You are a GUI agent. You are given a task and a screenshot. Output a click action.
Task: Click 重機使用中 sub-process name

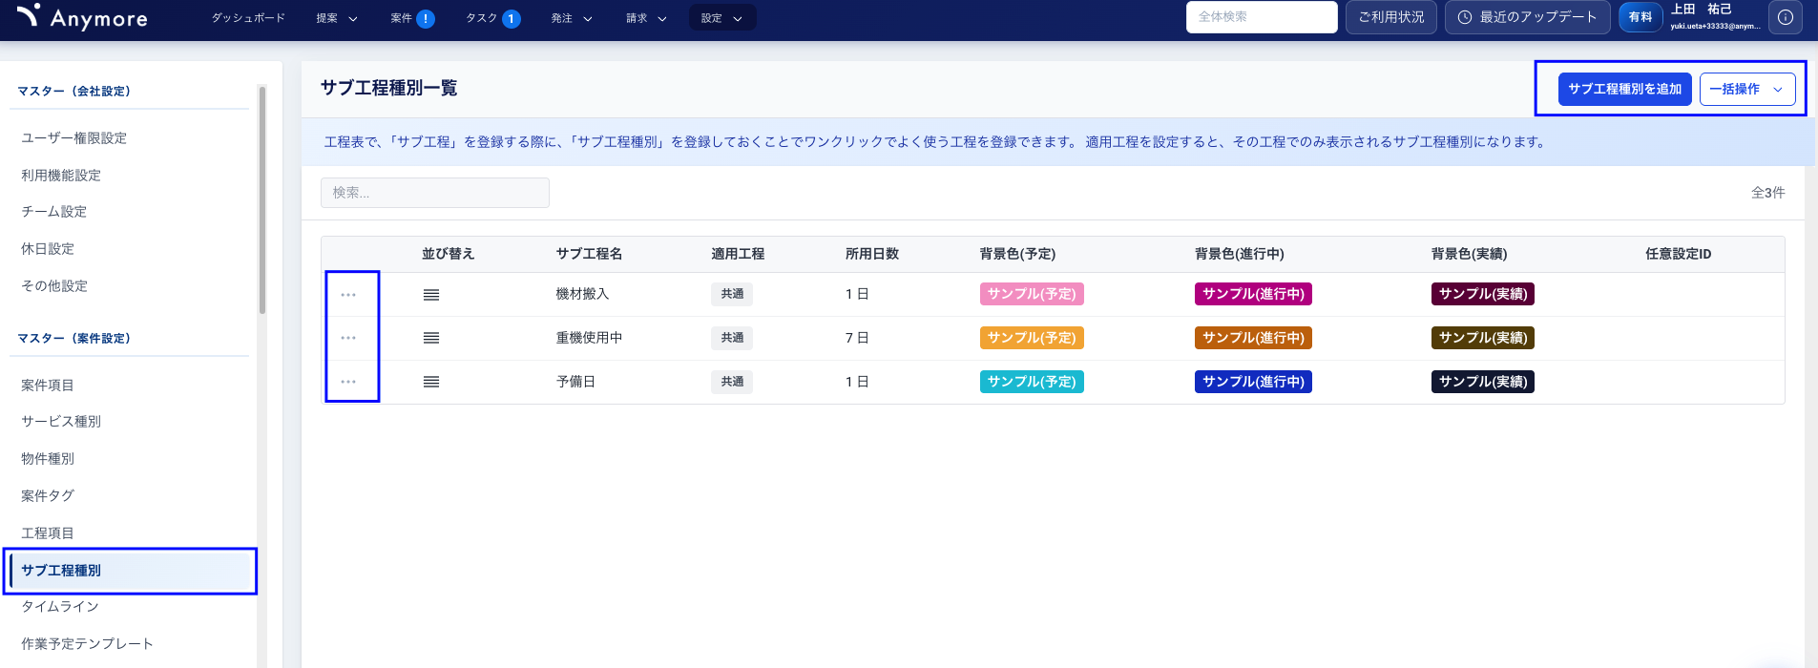(589, 338)
